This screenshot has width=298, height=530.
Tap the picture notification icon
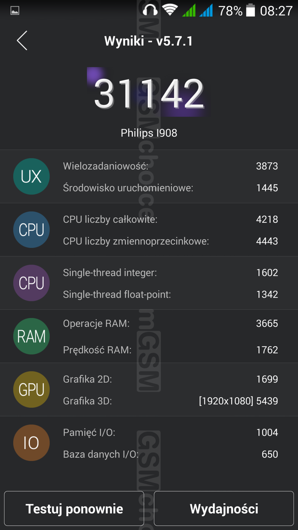click(15, 11)
